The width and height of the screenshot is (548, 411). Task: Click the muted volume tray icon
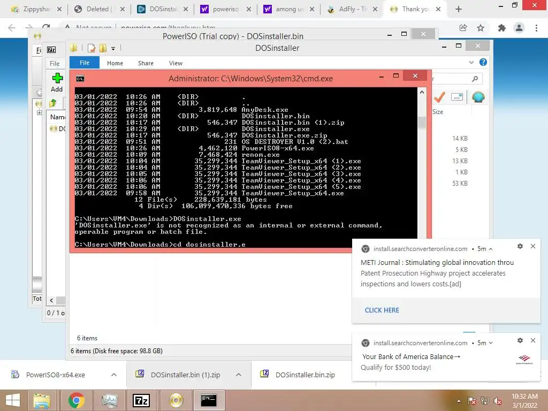[x=497, y=401]
